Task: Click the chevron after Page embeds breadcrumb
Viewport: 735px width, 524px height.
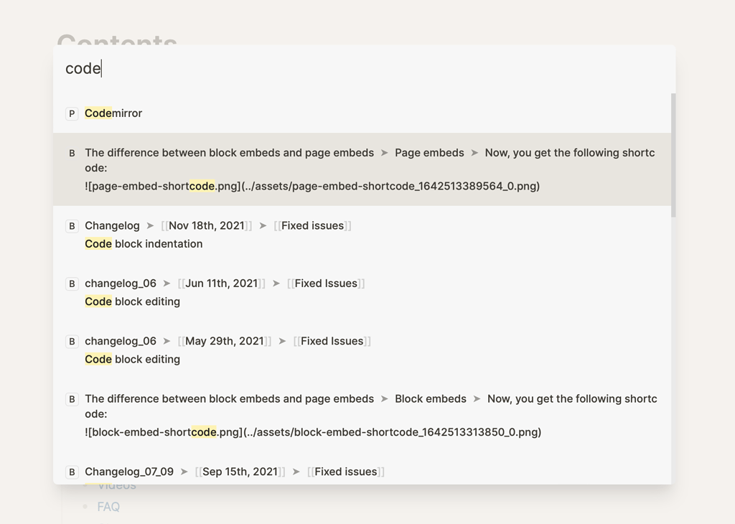Action: click(474, 153)
